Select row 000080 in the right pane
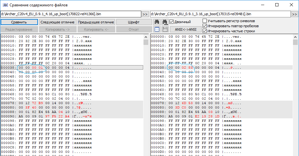Screen dimensions: 299x156 [x=222, y=108]
